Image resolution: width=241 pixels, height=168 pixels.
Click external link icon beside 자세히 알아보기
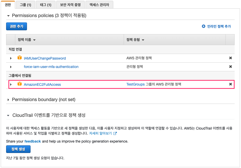115,133
